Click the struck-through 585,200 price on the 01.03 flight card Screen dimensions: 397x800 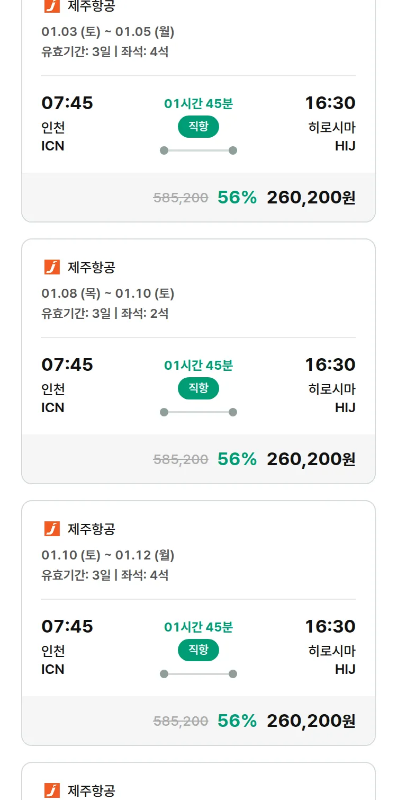pos(181,198)
